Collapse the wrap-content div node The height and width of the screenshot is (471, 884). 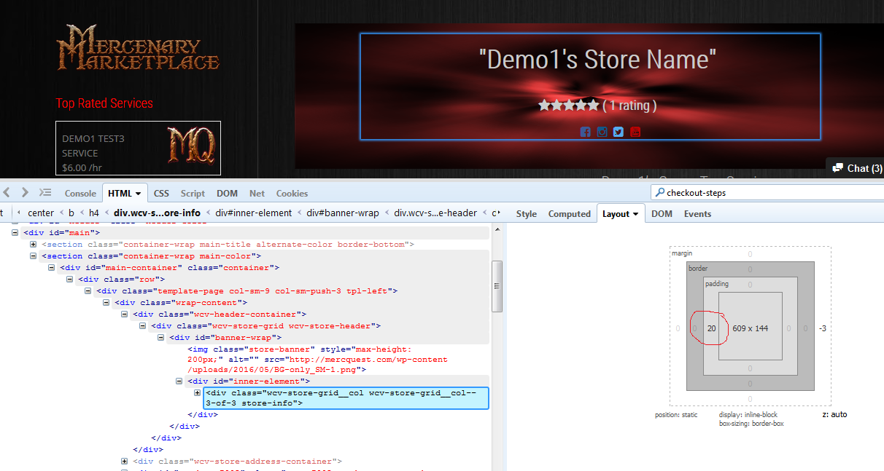click(x=106, y=302)
